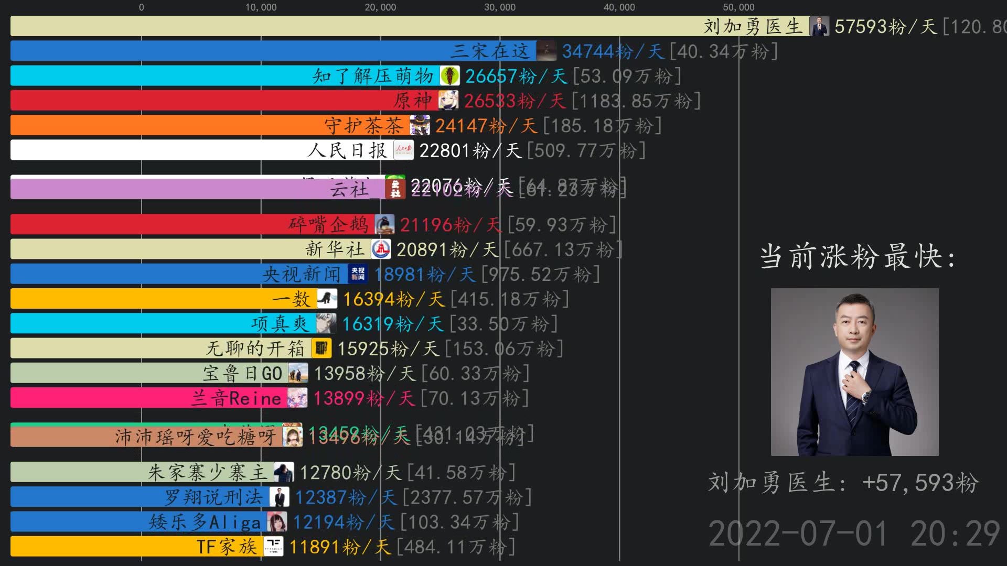Click the 20891粉/天 value

click(x=448, y=249)
